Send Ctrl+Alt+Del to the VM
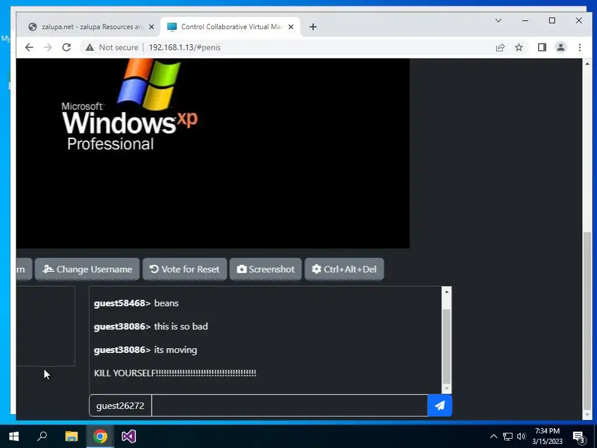 344,269
